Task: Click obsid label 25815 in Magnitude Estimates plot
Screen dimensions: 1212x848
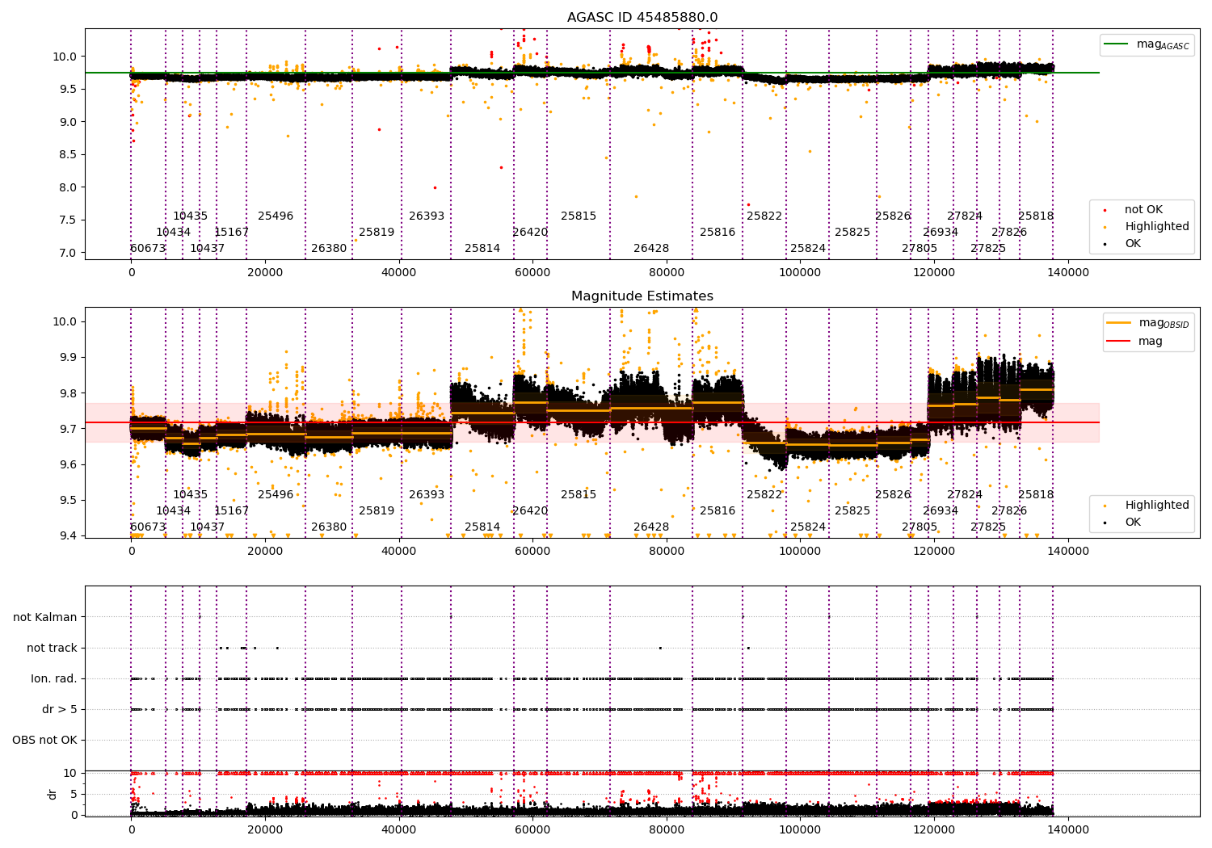Action: (579, 495)
